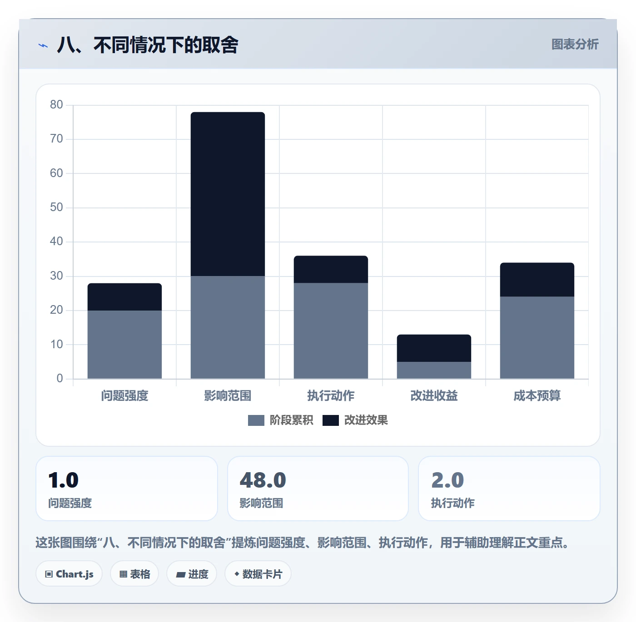Click the 阶段累积 legend color swatch
The height and width of the screenshot is (622, 636).
[256, 420]
